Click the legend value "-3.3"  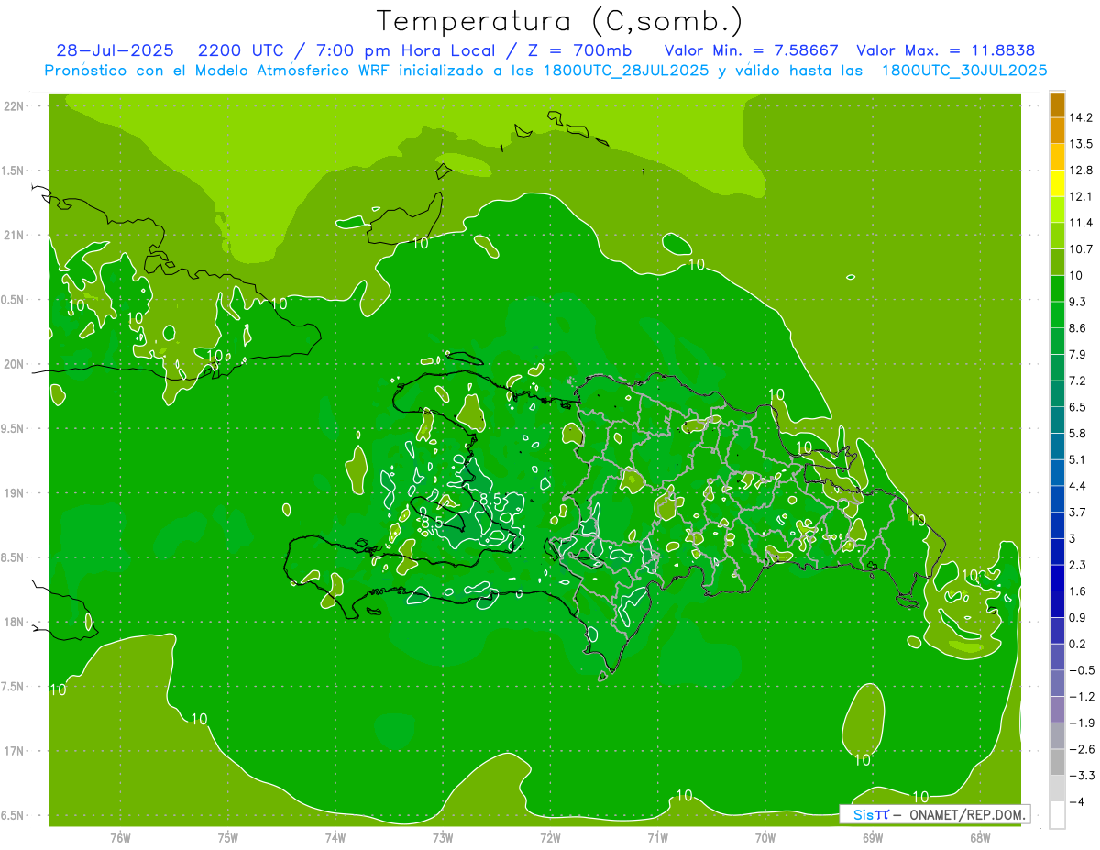pos(1081,776)
